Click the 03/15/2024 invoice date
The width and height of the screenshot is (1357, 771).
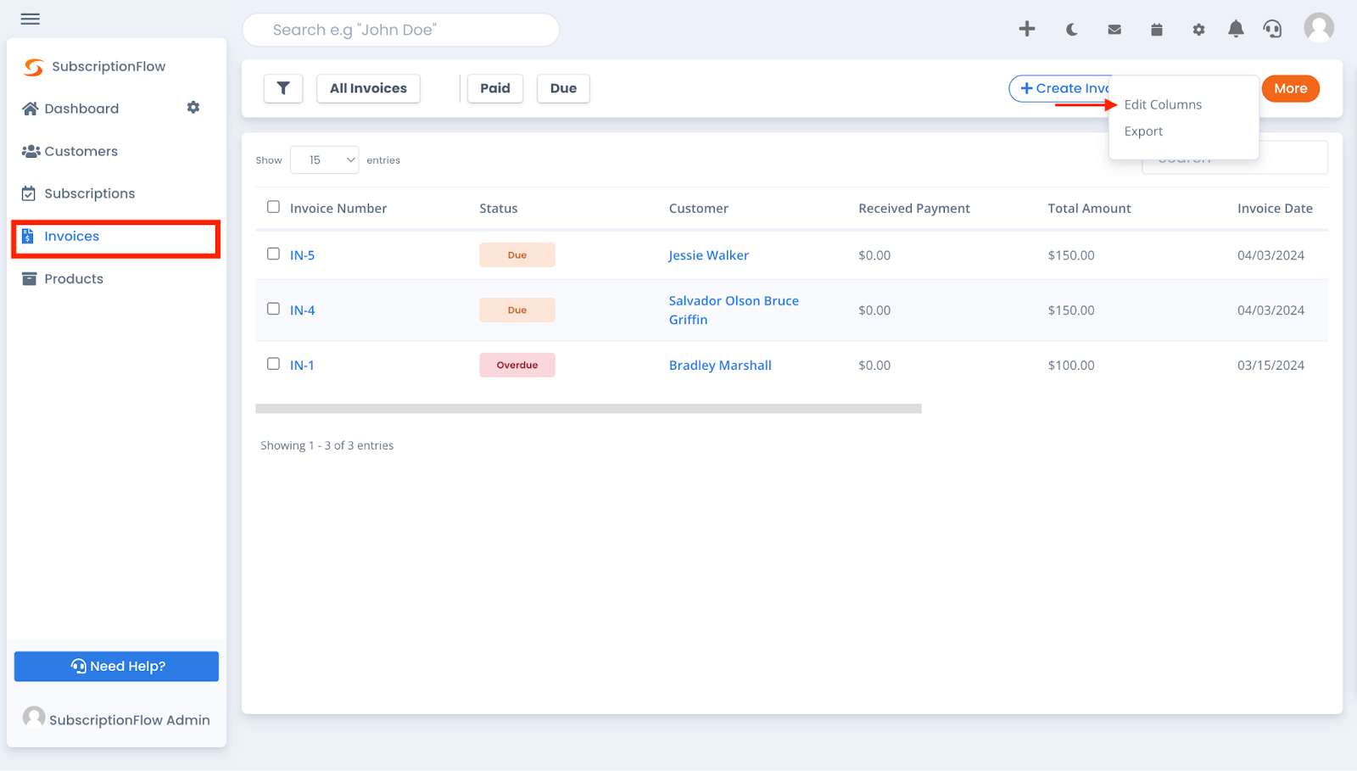[x=1270, y=366]
